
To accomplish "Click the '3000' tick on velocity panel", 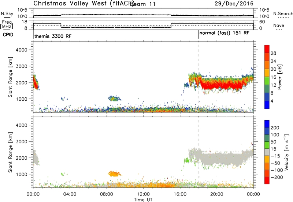I will coord(22,141).
